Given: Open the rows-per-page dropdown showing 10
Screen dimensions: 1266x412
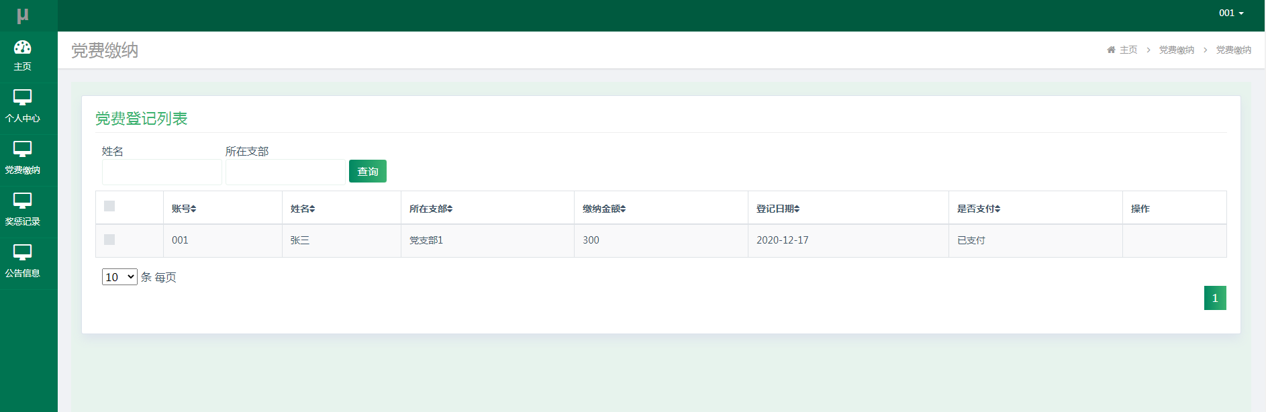Looking at the screenshot, I should click(119, 277).
